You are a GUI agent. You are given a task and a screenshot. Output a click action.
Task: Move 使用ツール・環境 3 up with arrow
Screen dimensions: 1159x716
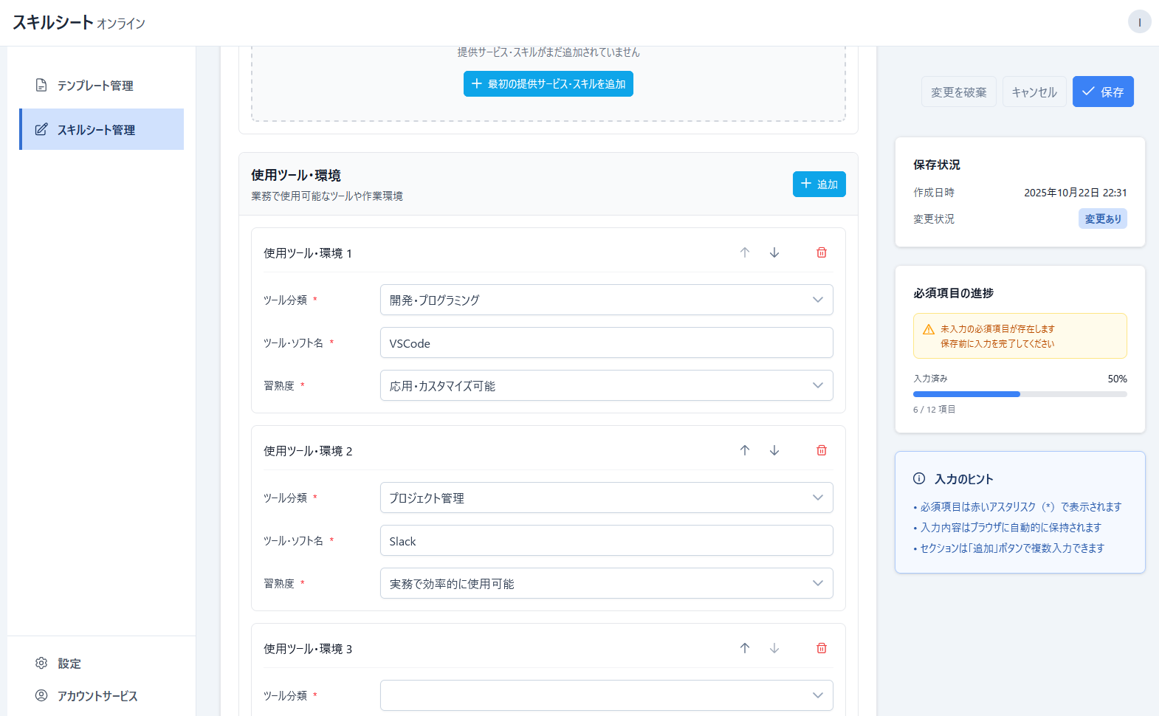(745, 648)
